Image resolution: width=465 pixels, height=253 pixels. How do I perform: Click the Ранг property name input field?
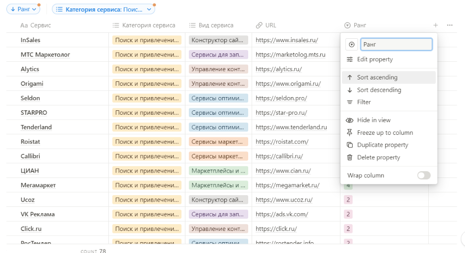click(396, 45)
